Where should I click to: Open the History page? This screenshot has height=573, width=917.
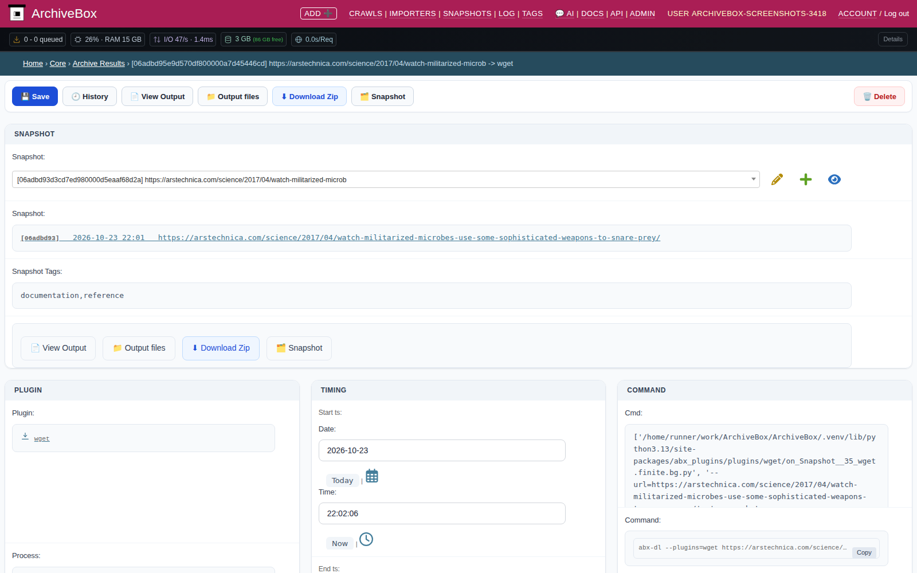tap(89, 96)
